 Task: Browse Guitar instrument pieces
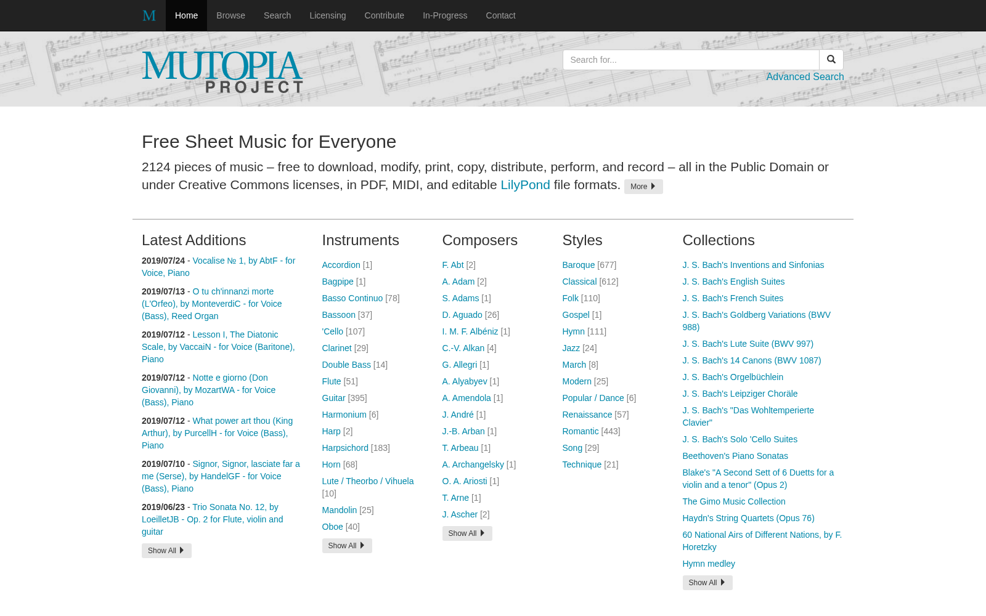[333, 398]
